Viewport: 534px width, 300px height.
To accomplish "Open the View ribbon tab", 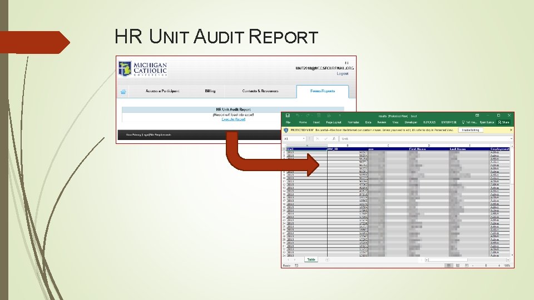I will click(395, 122).
